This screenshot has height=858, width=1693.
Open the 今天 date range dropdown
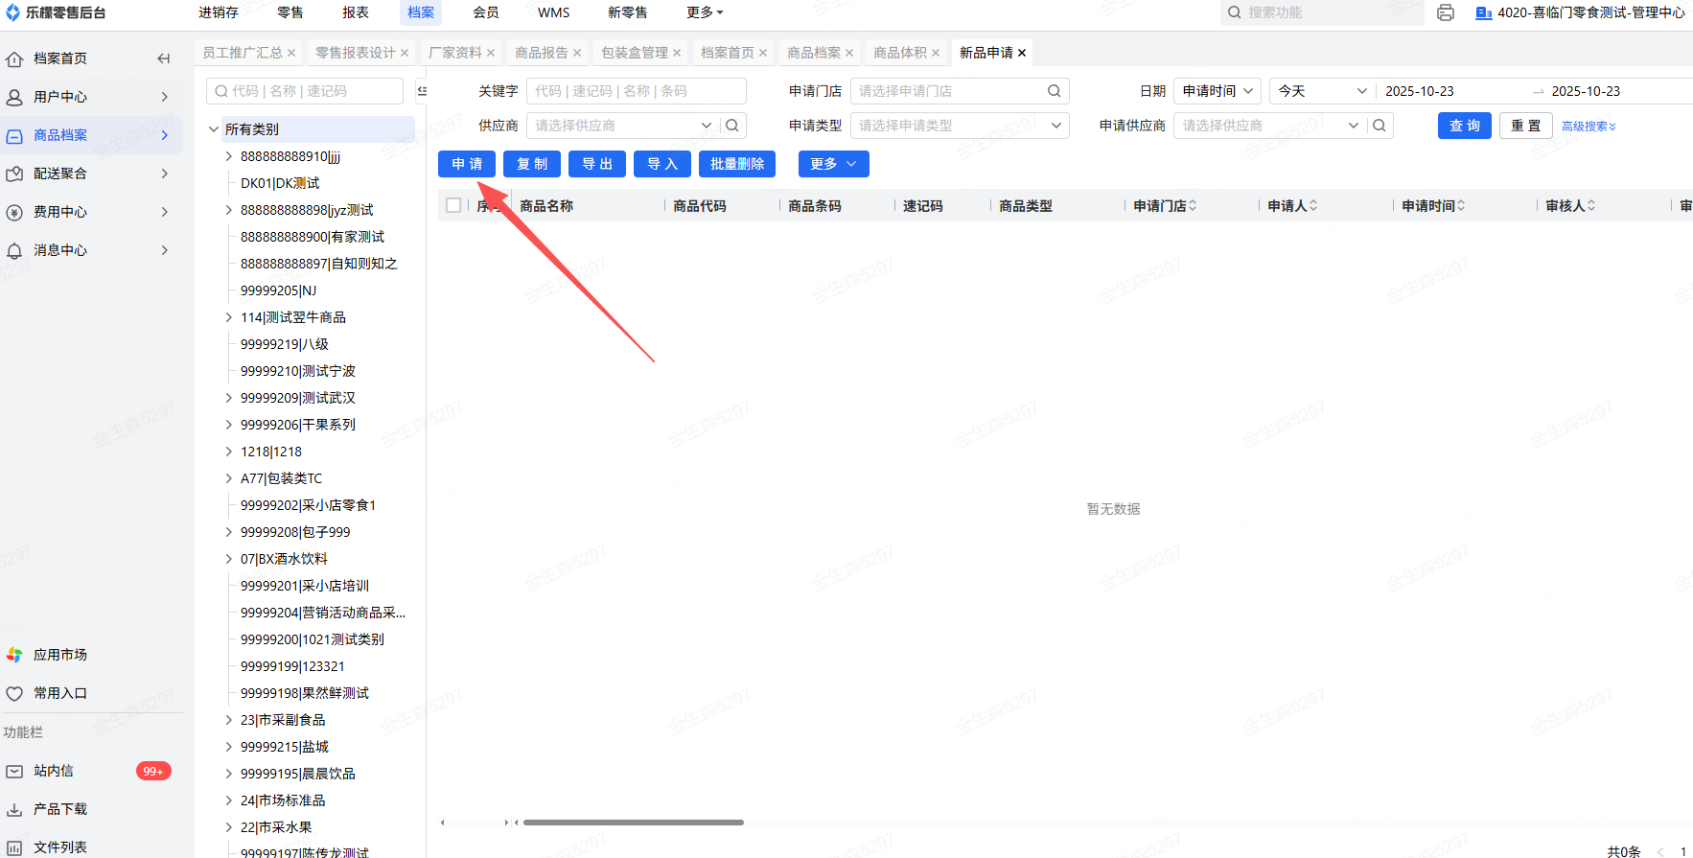[1322, 91]
